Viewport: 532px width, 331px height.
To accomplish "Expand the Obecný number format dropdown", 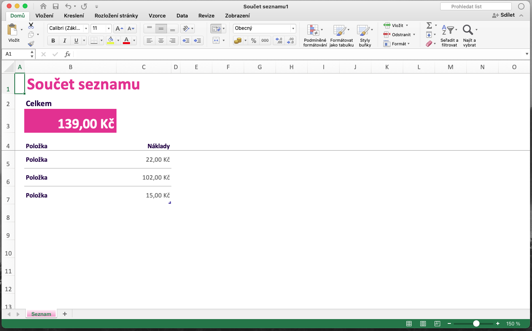I will (x=293, y=29).
